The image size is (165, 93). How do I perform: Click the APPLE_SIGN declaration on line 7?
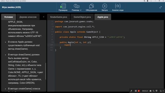[x=92, y=37]
